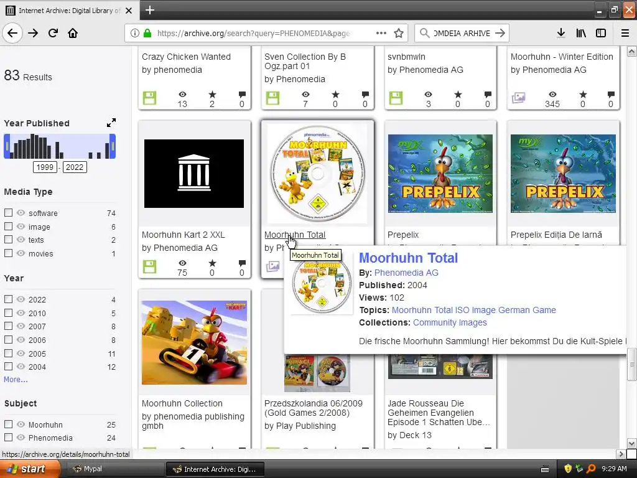
Task: Open the hamburger application menu
Action: coord(625,33)
